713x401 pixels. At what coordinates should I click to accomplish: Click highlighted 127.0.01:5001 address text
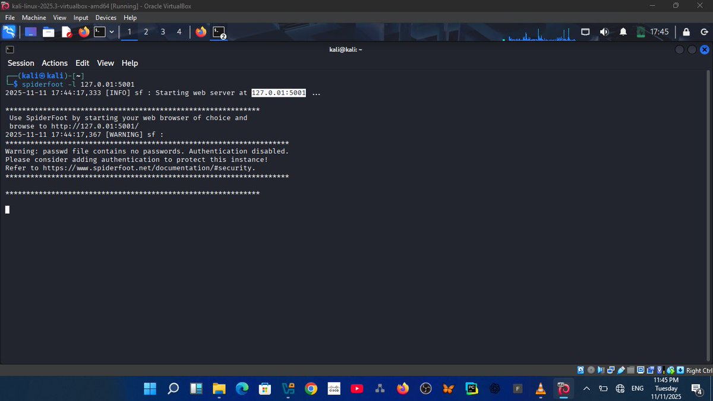click(279, 93)
